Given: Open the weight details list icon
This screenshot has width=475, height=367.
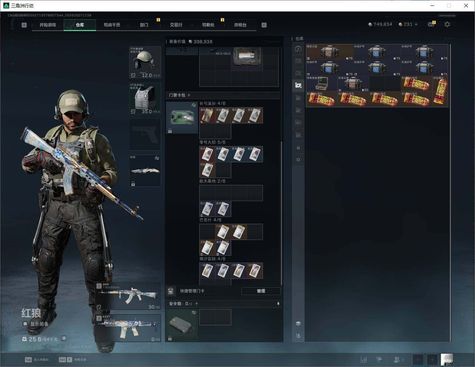Looking at the screenshot, I should pos(64,338).
